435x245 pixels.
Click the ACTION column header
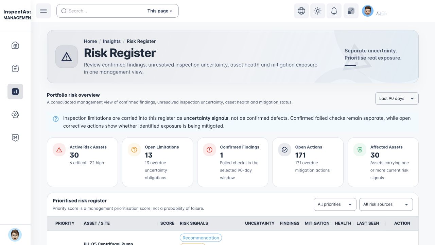point(402,223)
